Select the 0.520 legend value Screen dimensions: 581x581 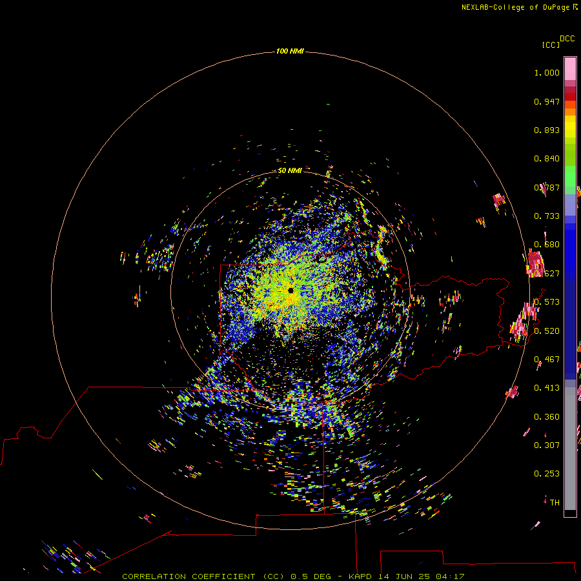[547, 331]
